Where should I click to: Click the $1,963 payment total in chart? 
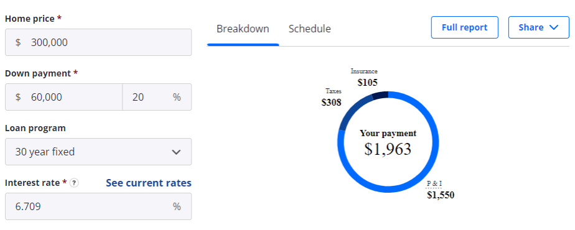tap(388, 149)
